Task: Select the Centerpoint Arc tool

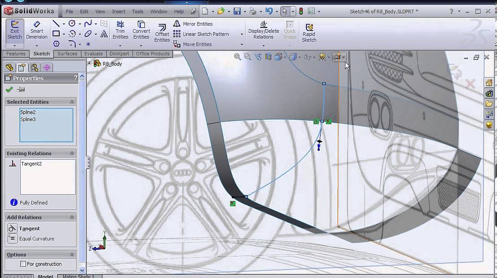Action: (x=72, y=34)
